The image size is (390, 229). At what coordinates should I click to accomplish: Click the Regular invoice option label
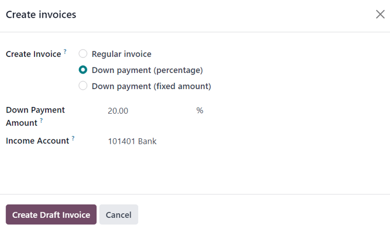pyautogui.click(x=122, y=54)
